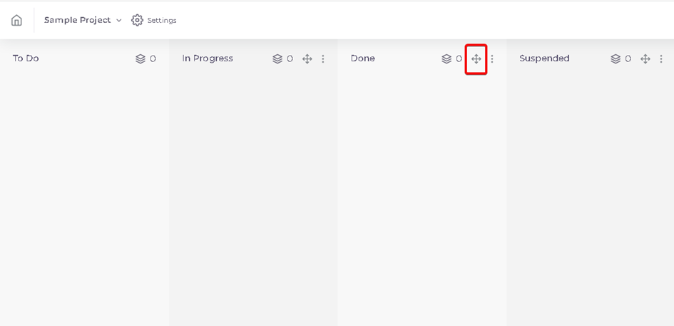Viewport: 674px width, 326px height.
Task: Grab the In Progress column move handle
Action: point(307,59)
